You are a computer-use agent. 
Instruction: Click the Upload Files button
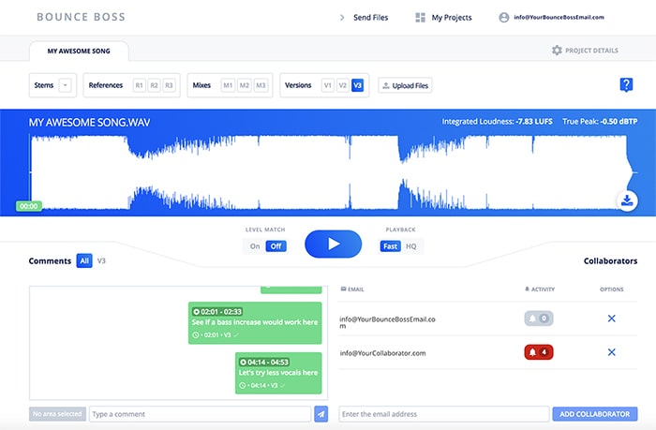405,85
